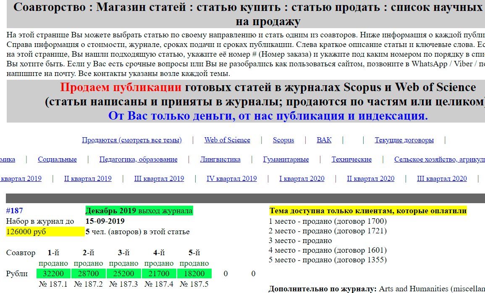Filter by 'II квартал 2019' link
This screenshot has height=293, width=485.
(88, 179)
